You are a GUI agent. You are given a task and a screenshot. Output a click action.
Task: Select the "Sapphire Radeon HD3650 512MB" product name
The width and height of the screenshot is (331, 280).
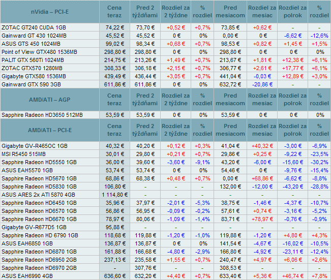(x=42, y=115)
